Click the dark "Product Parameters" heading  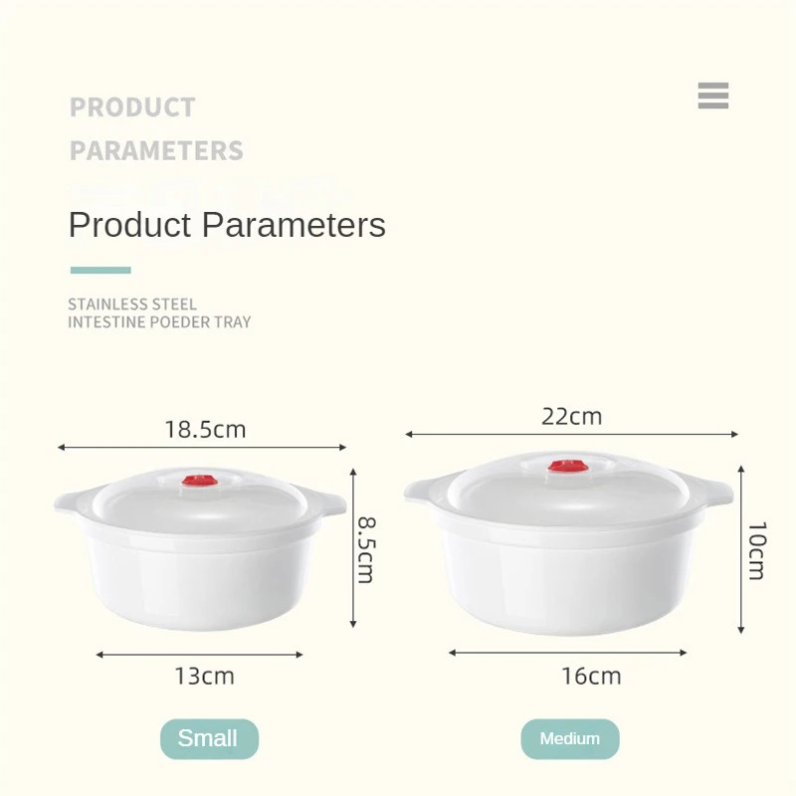(227, 225)
